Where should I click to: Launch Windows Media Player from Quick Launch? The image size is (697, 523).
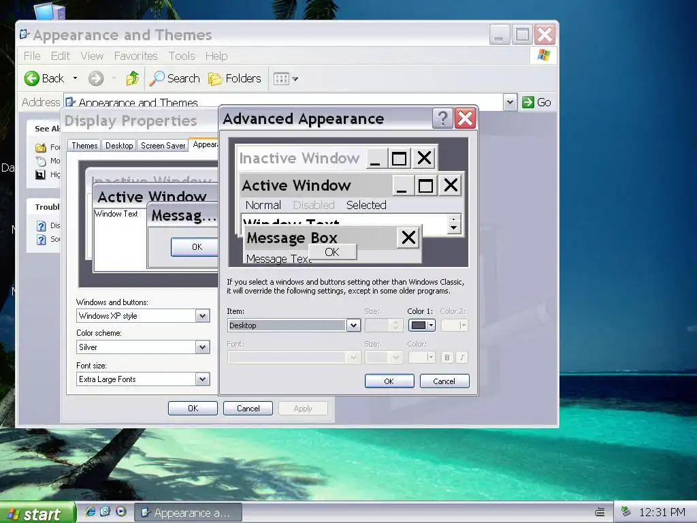[x=121, y=511]
